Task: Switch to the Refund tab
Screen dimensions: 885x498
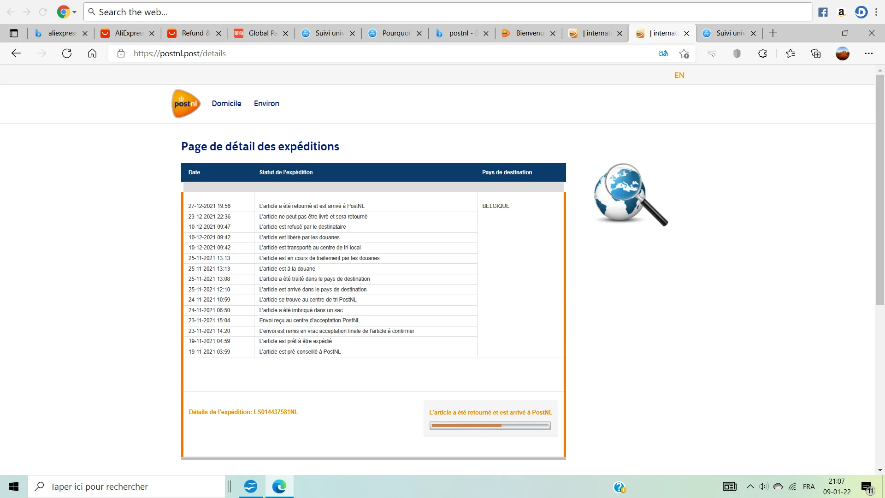Action: click(x=195, y=33)
